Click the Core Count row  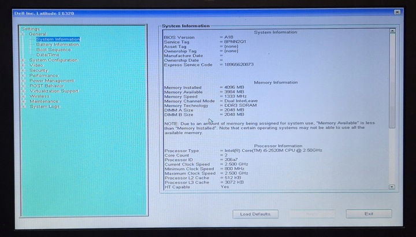196,155
